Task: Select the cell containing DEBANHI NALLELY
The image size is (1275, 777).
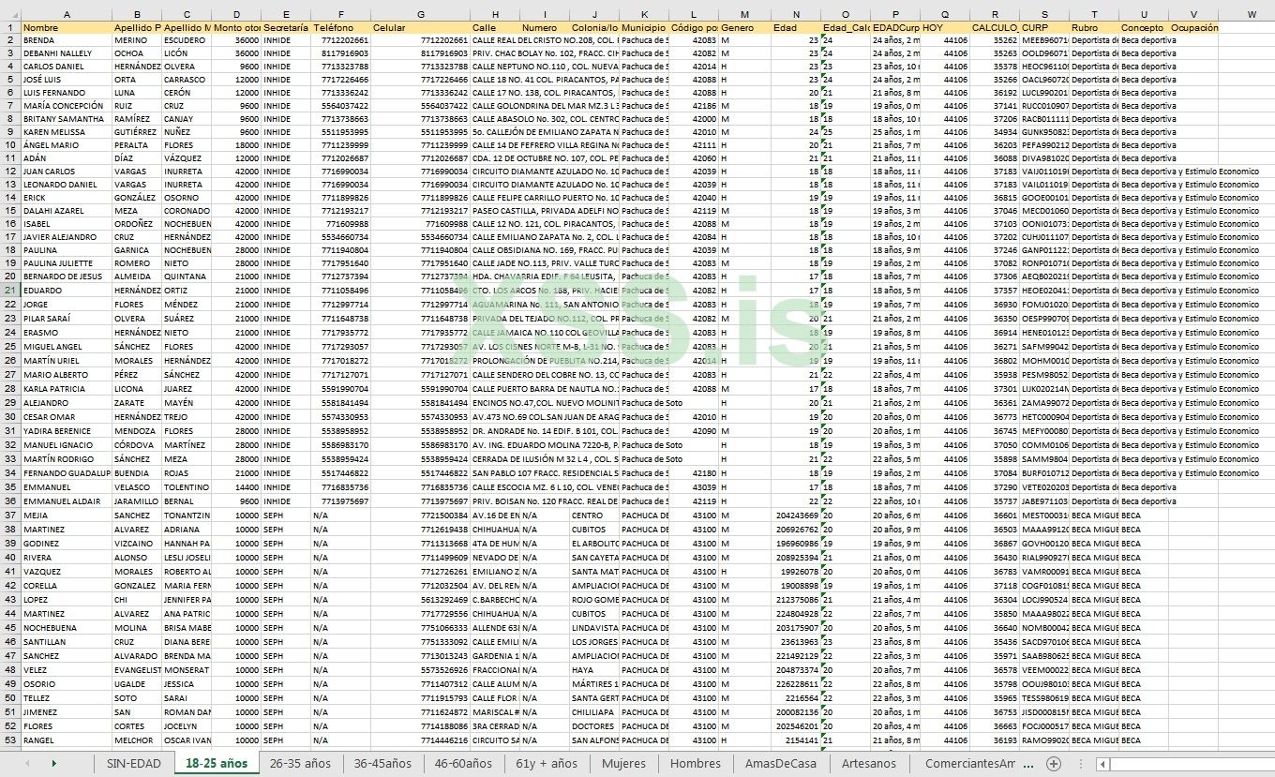Action: [x=67, y=54]
